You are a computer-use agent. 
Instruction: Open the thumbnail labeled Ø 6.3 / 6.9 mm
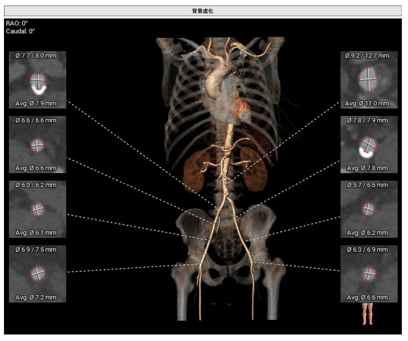click(x=369, y=274)
